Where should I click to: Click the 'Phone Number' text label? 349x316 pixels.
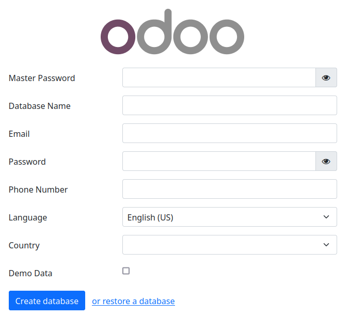coord(38,189)
